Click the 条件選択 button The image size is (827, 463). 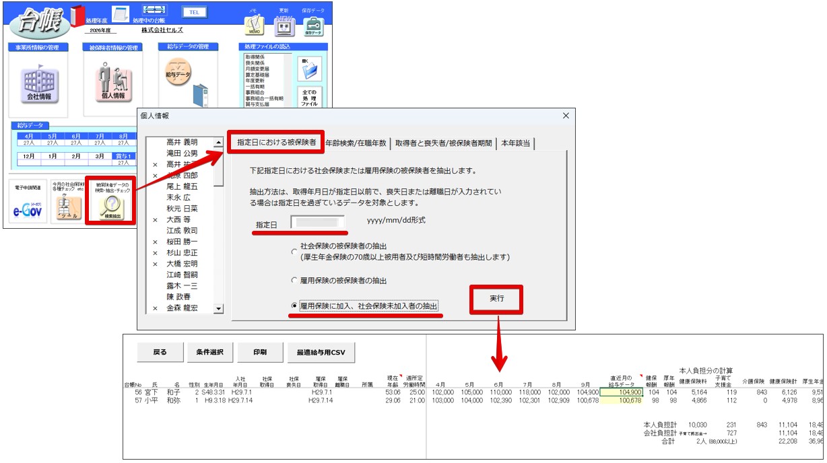coord(209,352)
